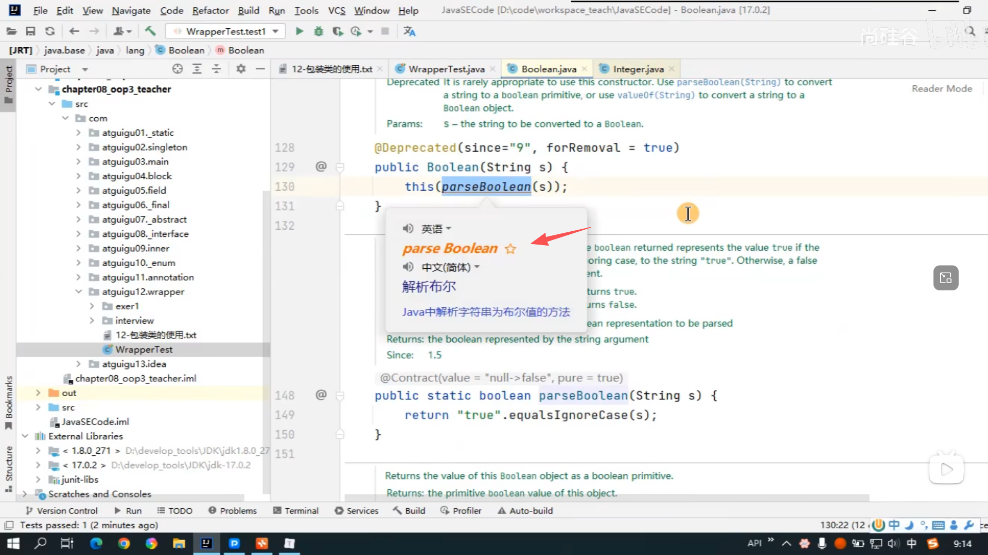The image size is (988, 555).
Task: Expand the atguigu13.idea package
Action: click(x=78, y=364)
